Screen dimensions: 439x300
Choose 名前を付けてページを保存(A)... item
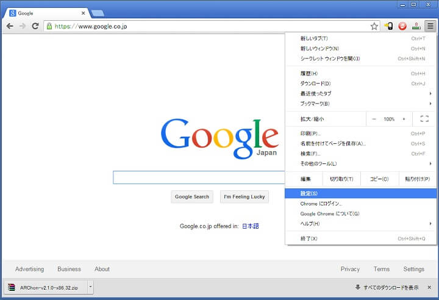(x=361, y=144)
